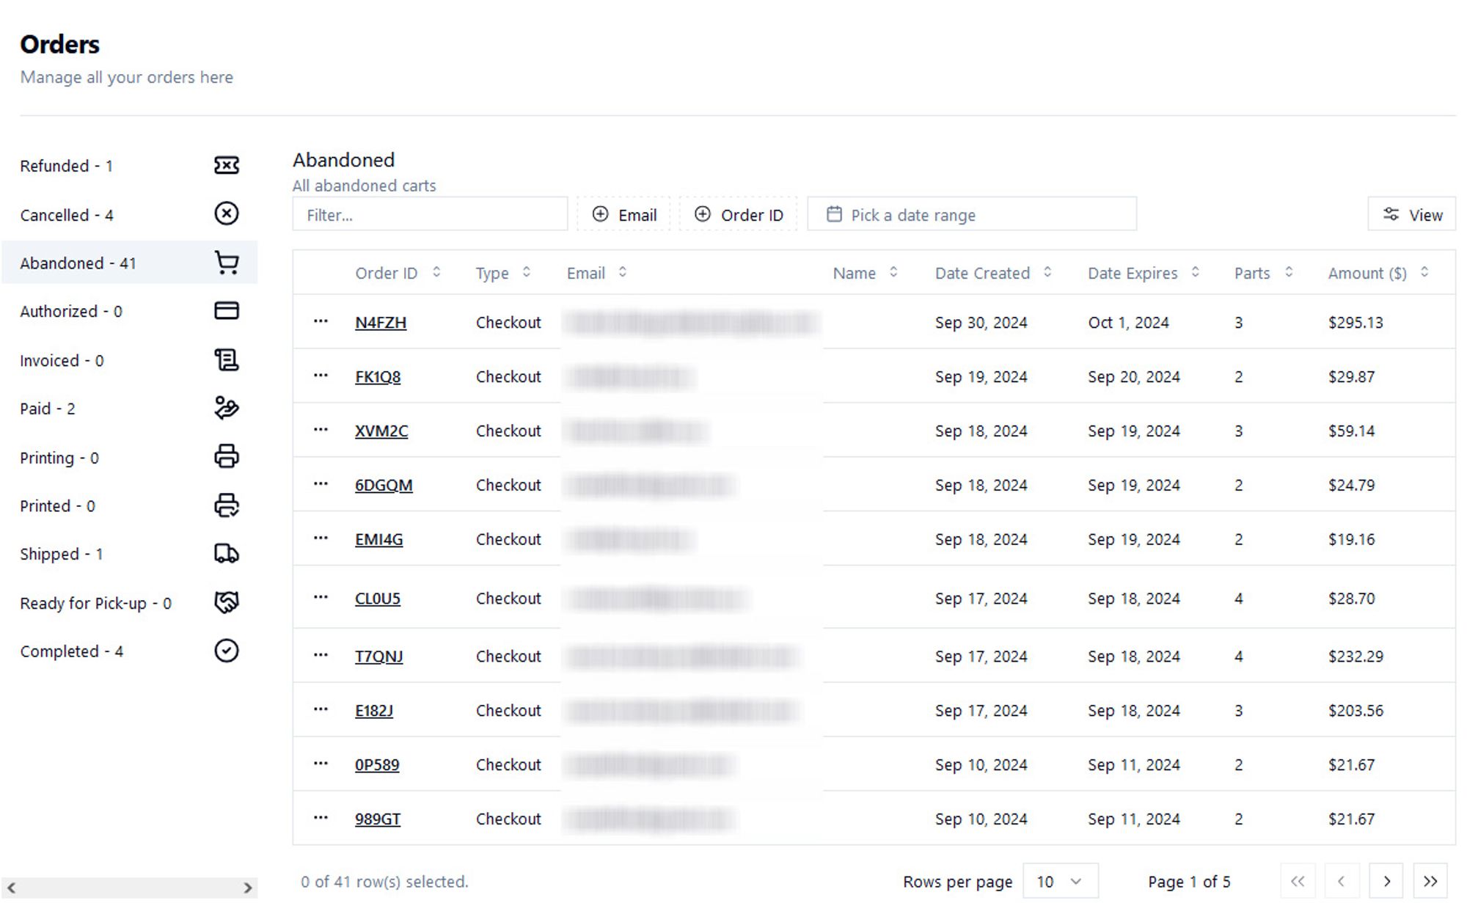This screenshot has width=1467, height=903.
Task: Open order N4FZH details
Action: (381, 321)
